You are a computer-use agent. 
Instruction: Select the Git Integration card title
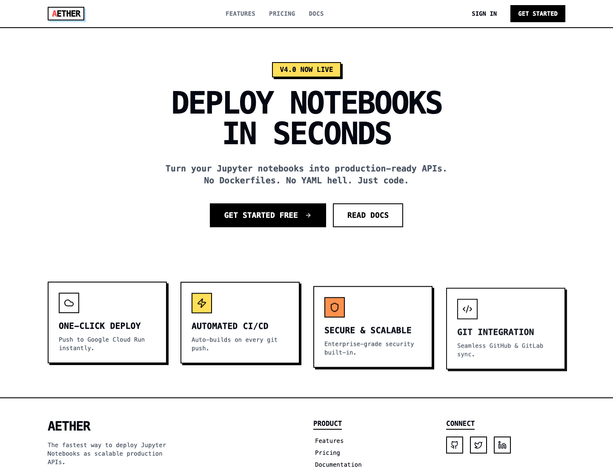tap(496, 332)
